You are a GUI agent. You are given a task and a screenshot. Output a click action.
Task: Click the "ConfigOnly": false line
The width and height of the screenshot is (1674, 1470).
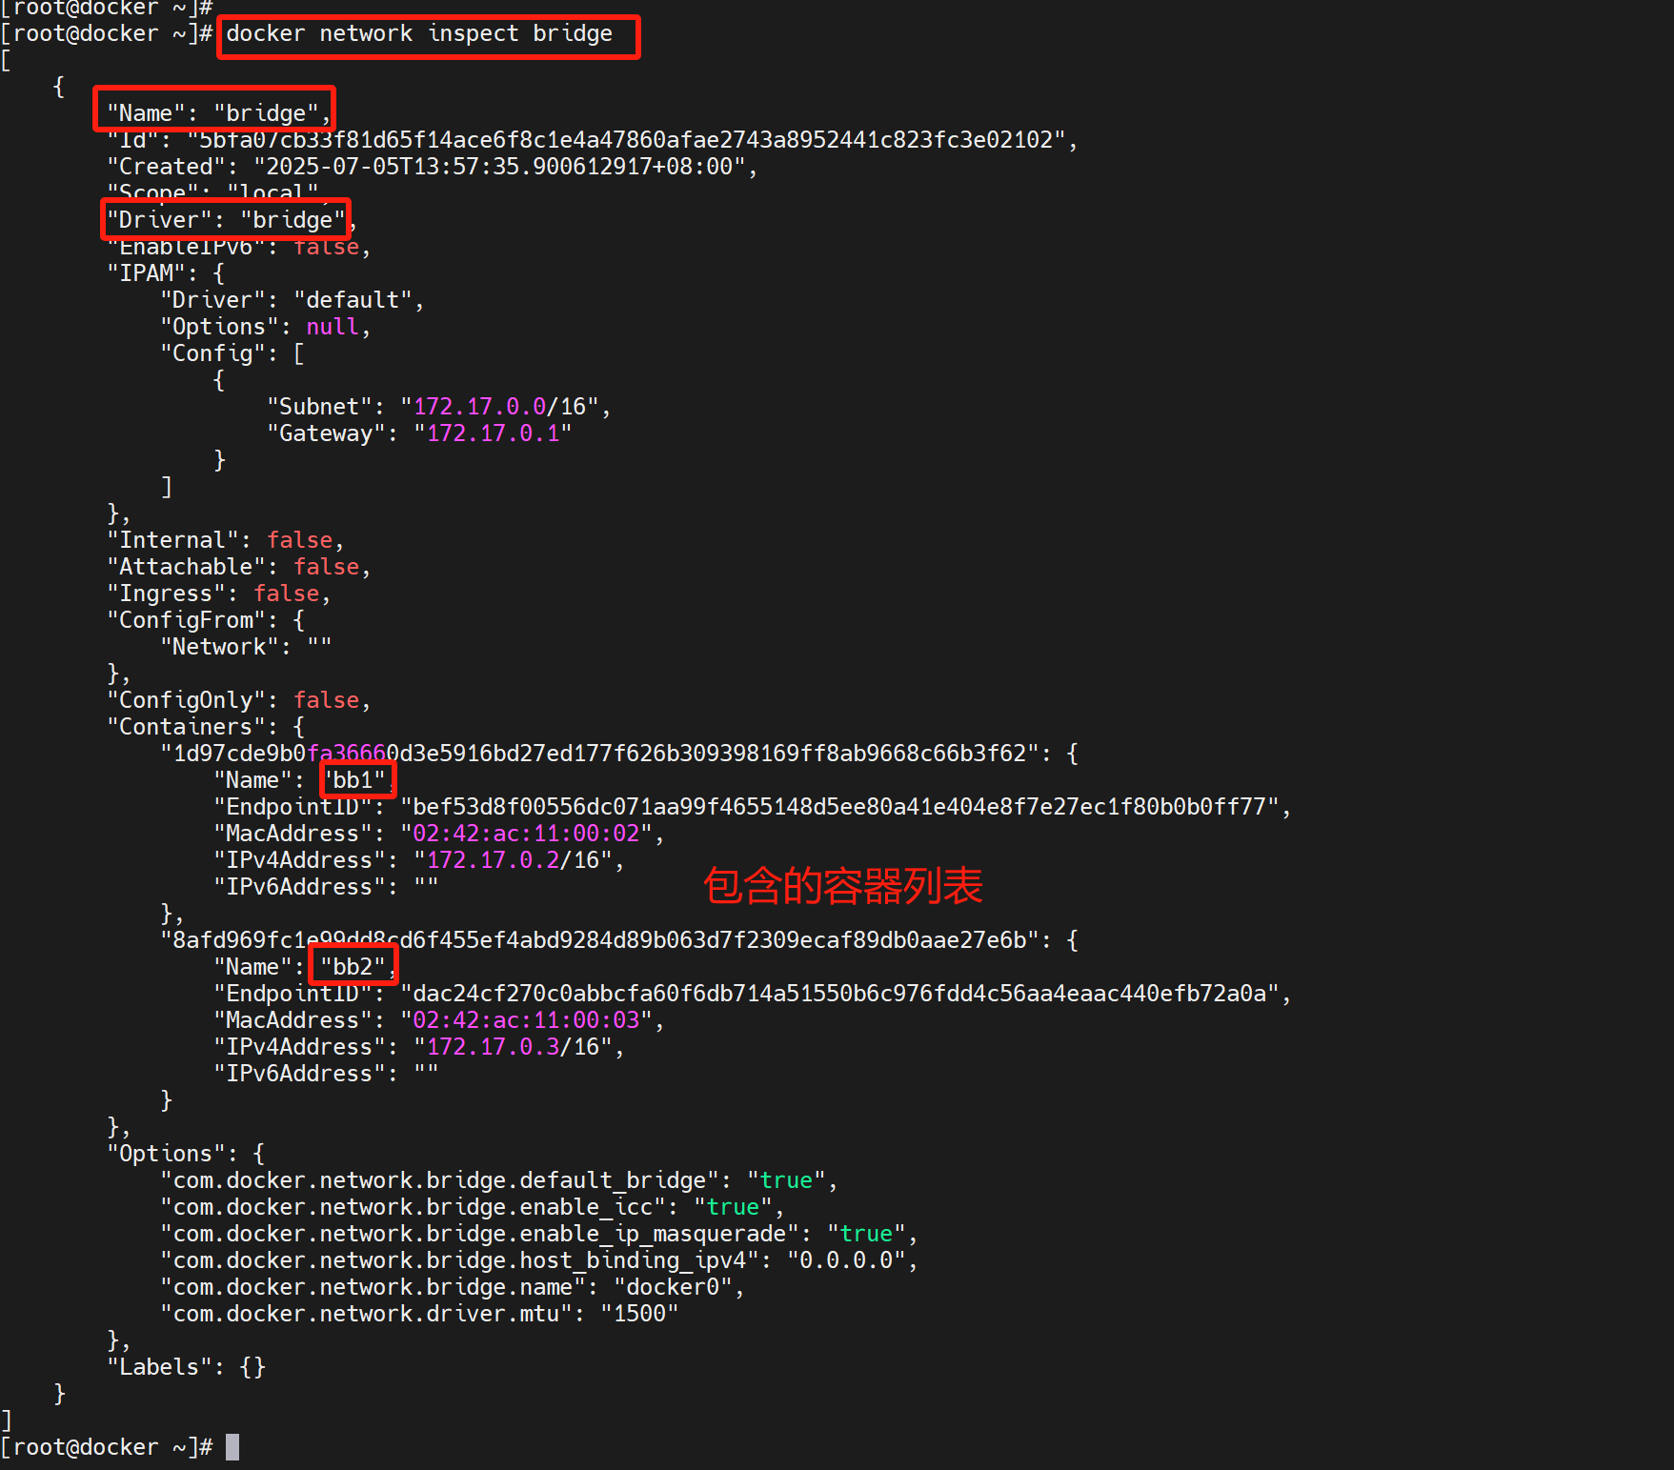[238, 700]
